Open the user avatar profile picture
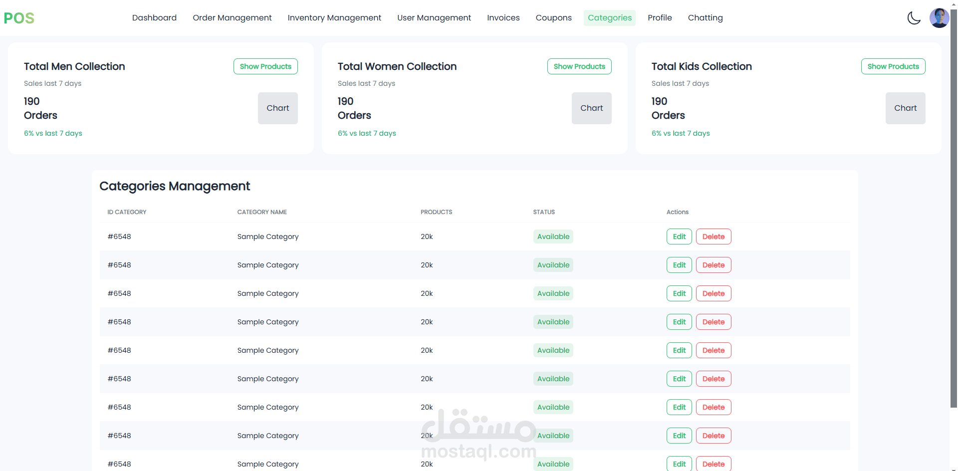958x471 pixels. (x=939, y=18)
